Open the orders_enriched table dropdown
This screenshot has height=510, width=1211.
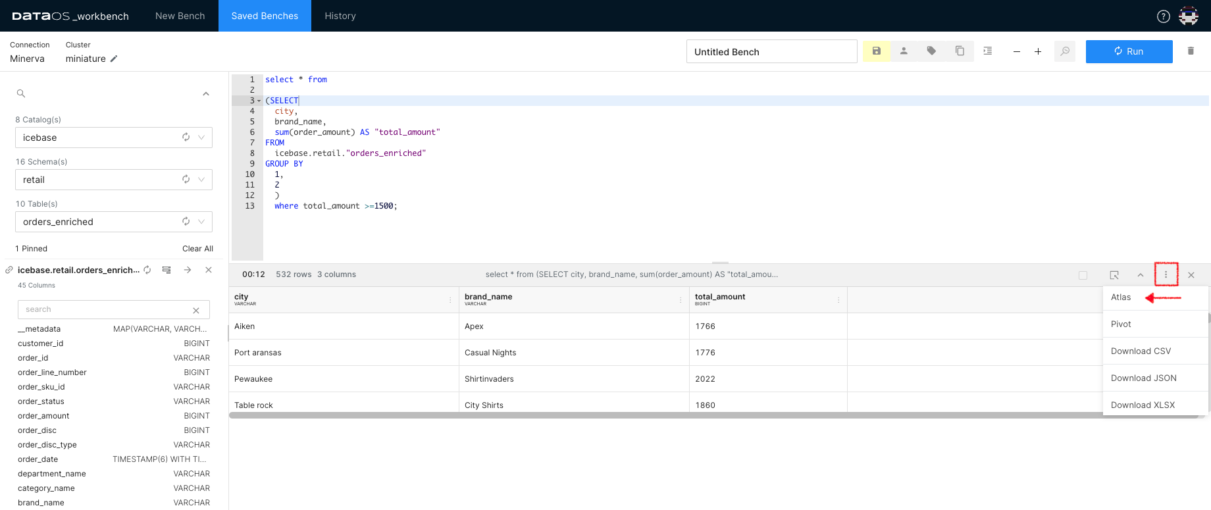point(201,222)
